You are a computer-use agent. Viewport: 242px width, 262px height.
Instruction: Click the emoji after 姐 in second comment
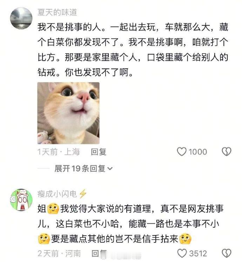pyautogui.click(x=53, y=209)
